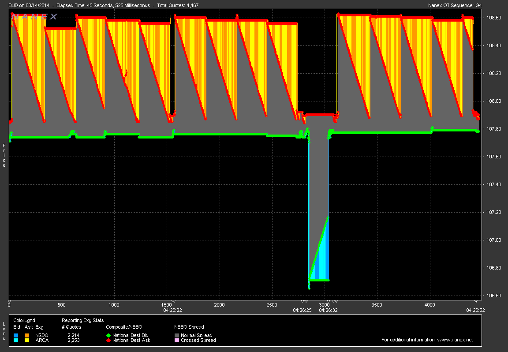Click the vertical Price axis title
Screen dimensions: 508x352
click(x=4, y=156)
